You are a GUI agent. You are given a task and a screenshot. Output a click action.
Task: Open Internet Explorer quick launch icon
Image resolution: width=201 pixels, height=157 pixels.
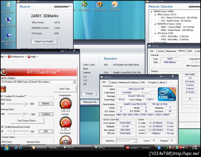[x=20, y=148]
